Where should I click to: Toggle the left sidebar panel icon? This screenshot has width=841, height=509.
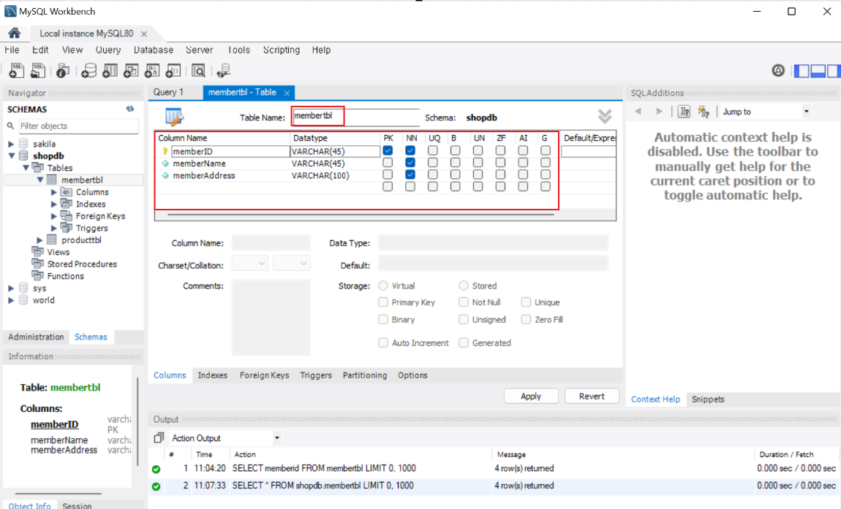coord(802,71)
